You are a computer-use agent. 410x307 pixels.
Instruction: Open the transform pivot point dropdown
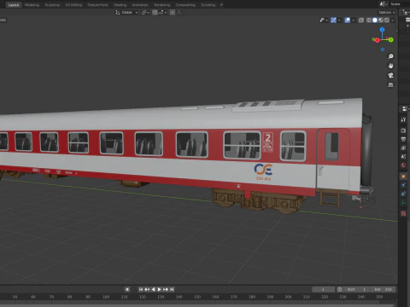[x=145, y=13]
